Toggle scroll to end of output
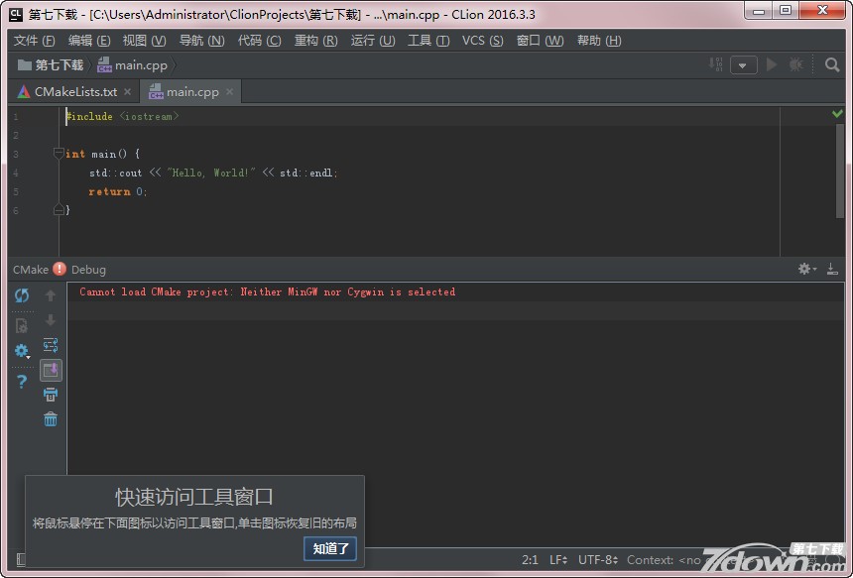853x578 pixels. tap(51, 370)
